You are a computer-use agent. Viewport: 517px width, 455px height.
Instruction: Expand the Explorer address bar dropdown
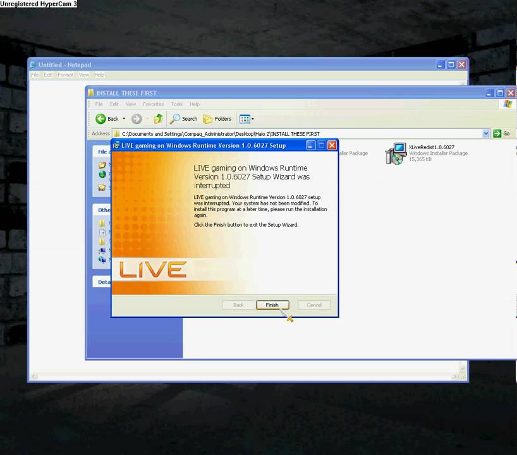tap(485, 133)
